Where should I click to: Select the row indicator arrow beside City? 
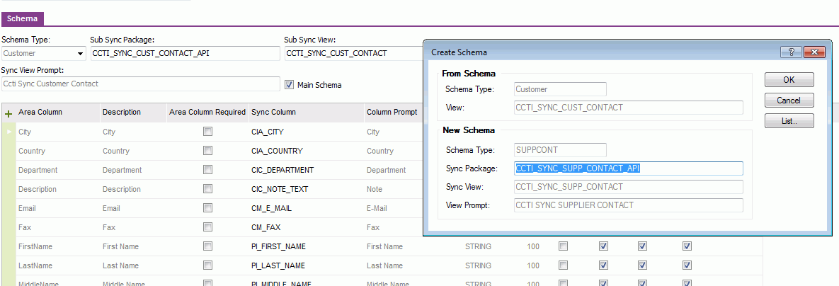tap(8, 132)
